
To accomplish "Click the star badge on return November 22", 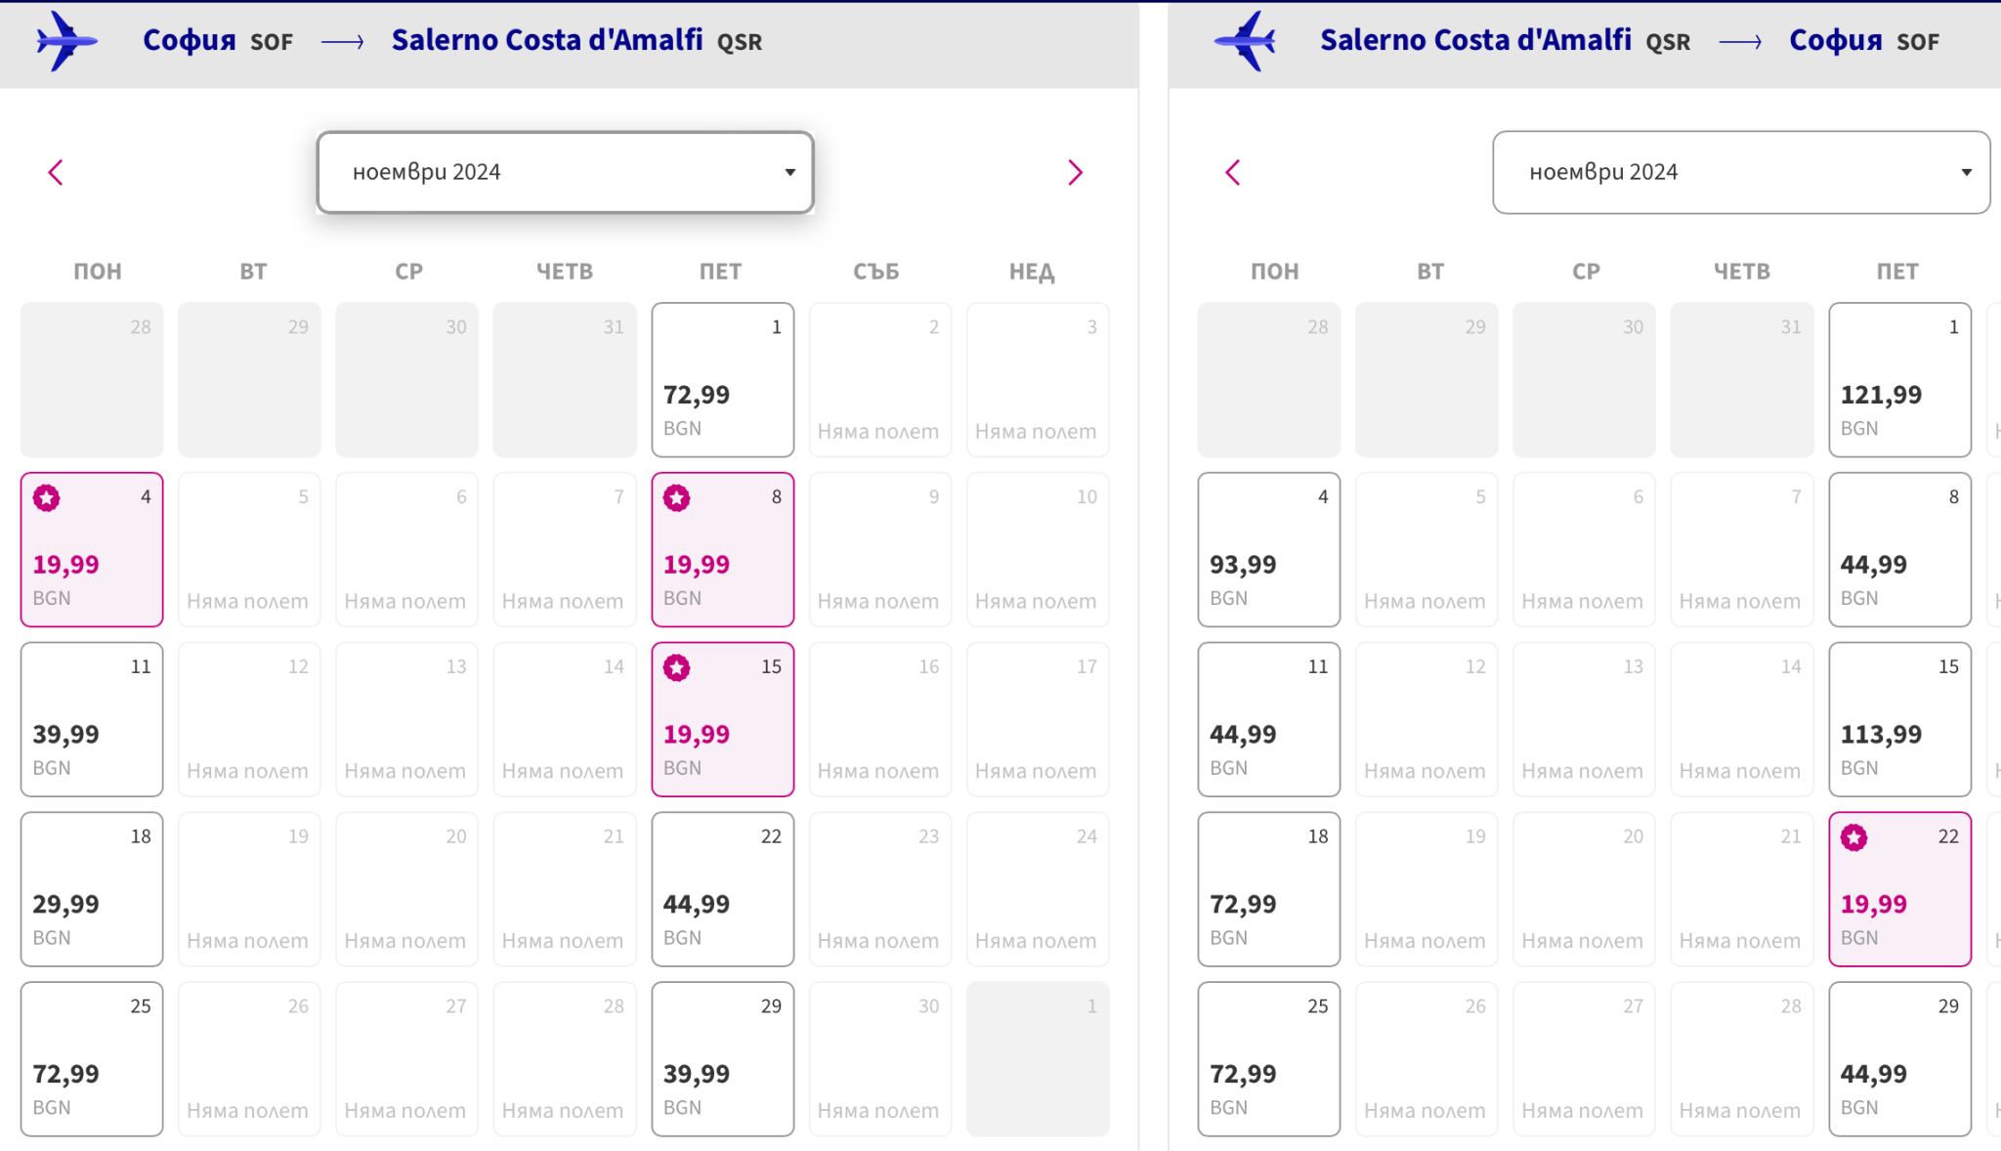I will tap(1853, 837).
